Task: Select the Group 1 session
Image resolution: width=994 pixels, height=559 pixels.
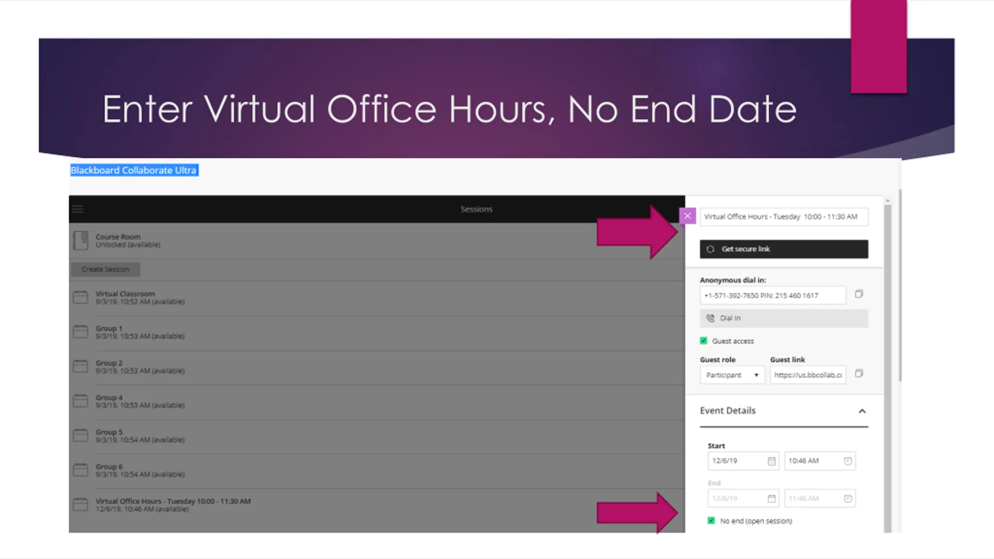Action: pyautogui.click(x=377, y=333)
